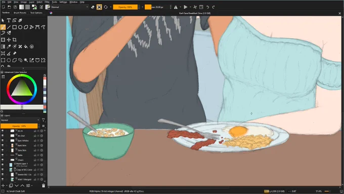The height and width of the screenshot is (194, 344).
Task: Select the Crop tool
Action: click(15, 40)
